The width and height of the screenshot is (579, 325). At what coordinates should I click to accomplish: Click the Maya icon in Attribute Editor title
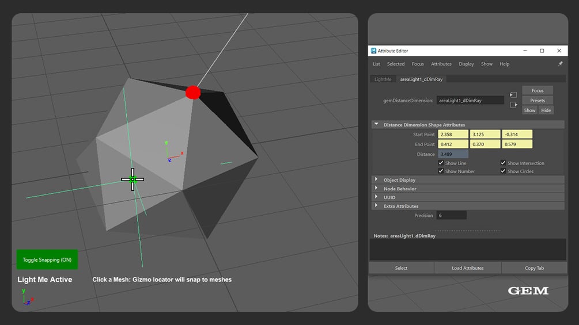click(373, 51)
